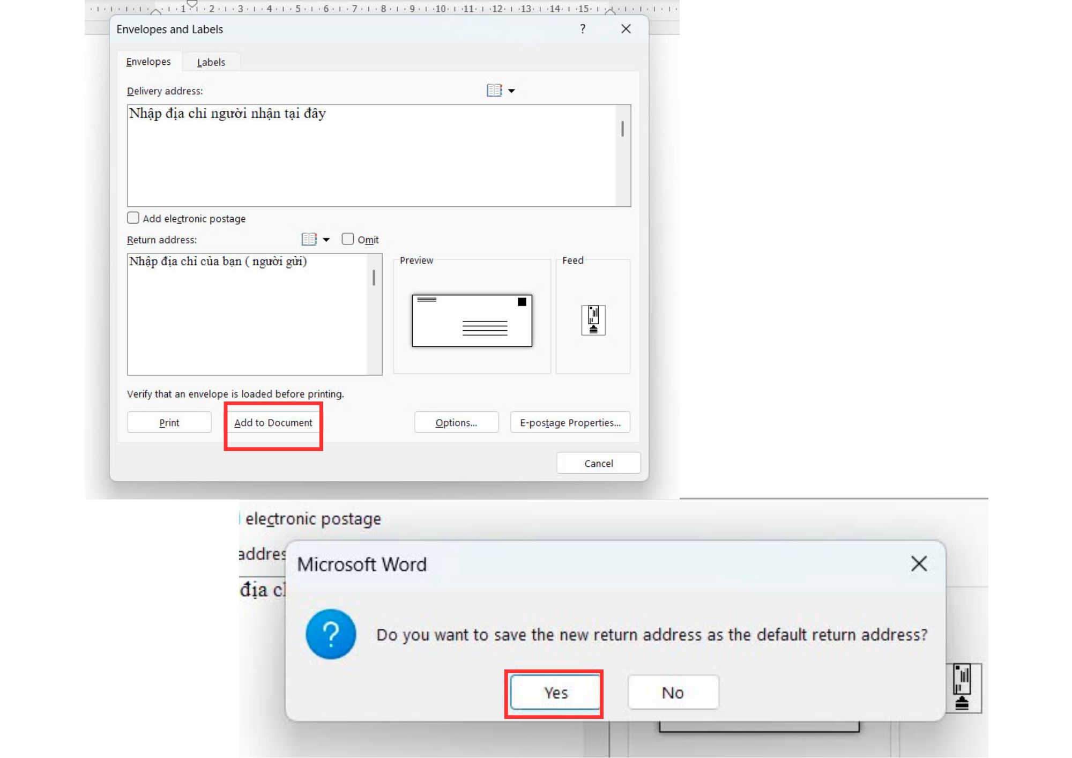Check the Omit return address box

tap(348, 239)
